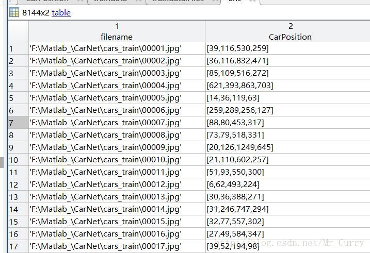Click the 00010.jpg filename cell
Screen dimensions: 370x253
tap(117, 160)
